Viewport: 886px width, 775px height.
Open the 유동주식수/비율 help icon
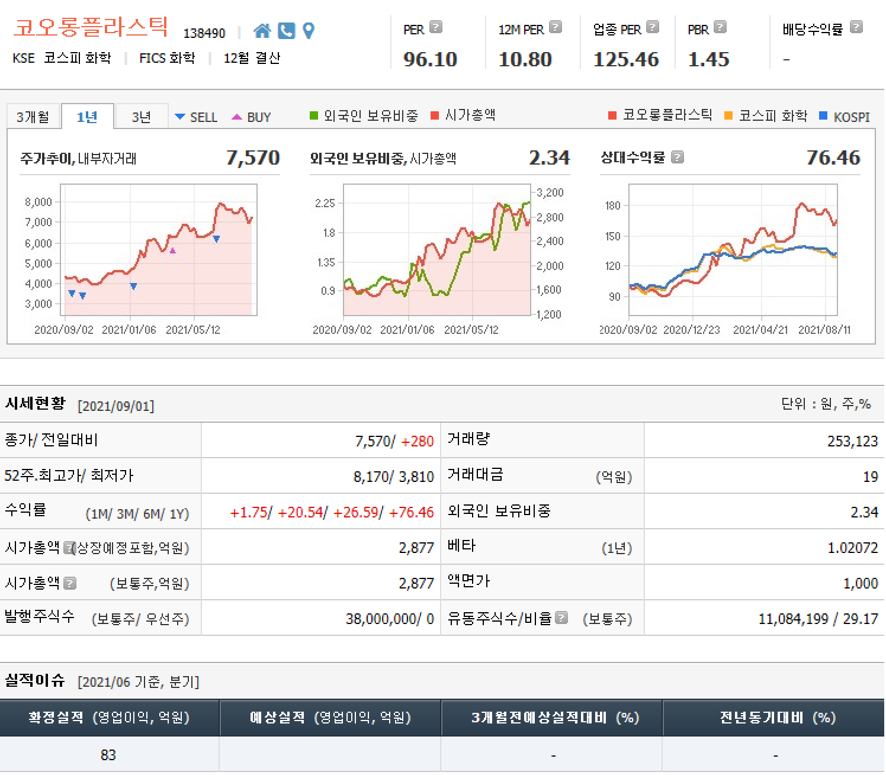(562, 618)
